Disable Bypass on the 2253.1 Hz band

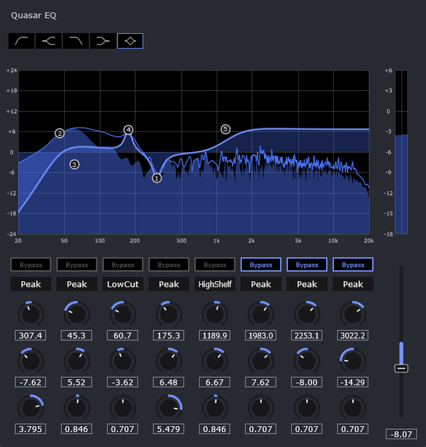[x=307, y=265]
